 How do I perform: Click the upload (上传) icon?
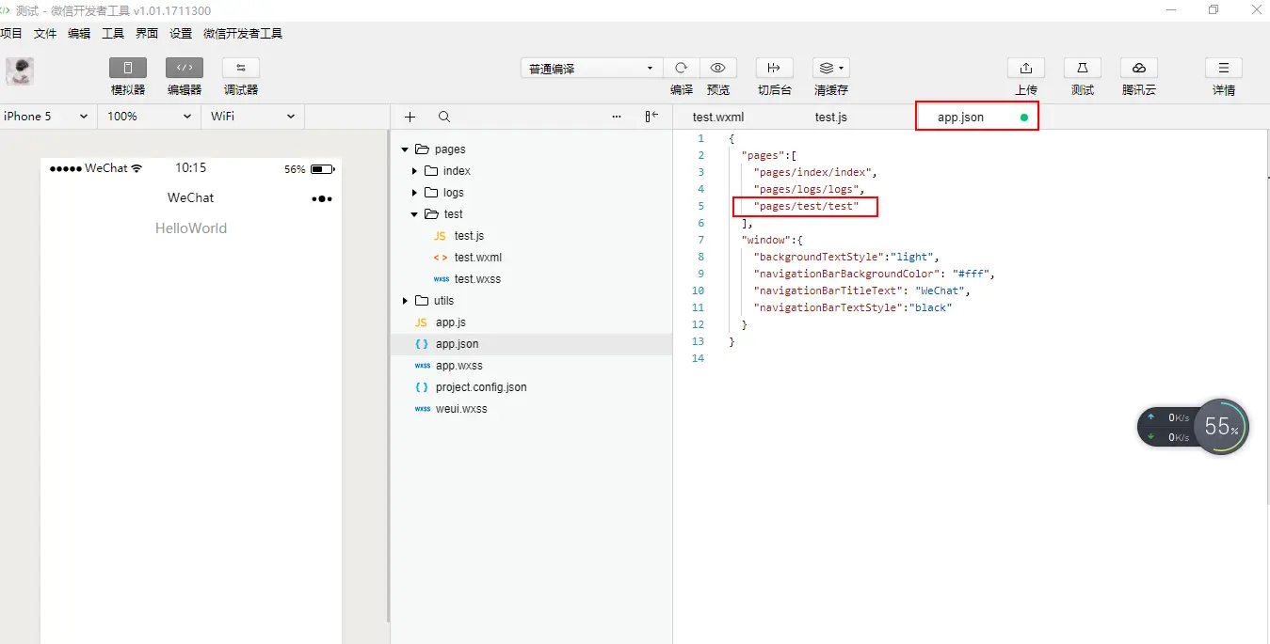[x=1026, y=68]
